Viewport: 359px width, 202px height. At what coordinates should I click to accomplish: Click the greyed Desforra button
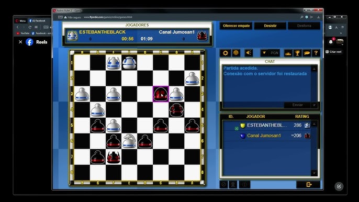click(304, 26)
